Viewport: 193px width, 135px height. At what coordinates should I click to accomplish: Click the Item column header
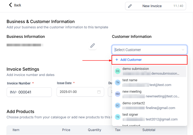tap(16, 130)
